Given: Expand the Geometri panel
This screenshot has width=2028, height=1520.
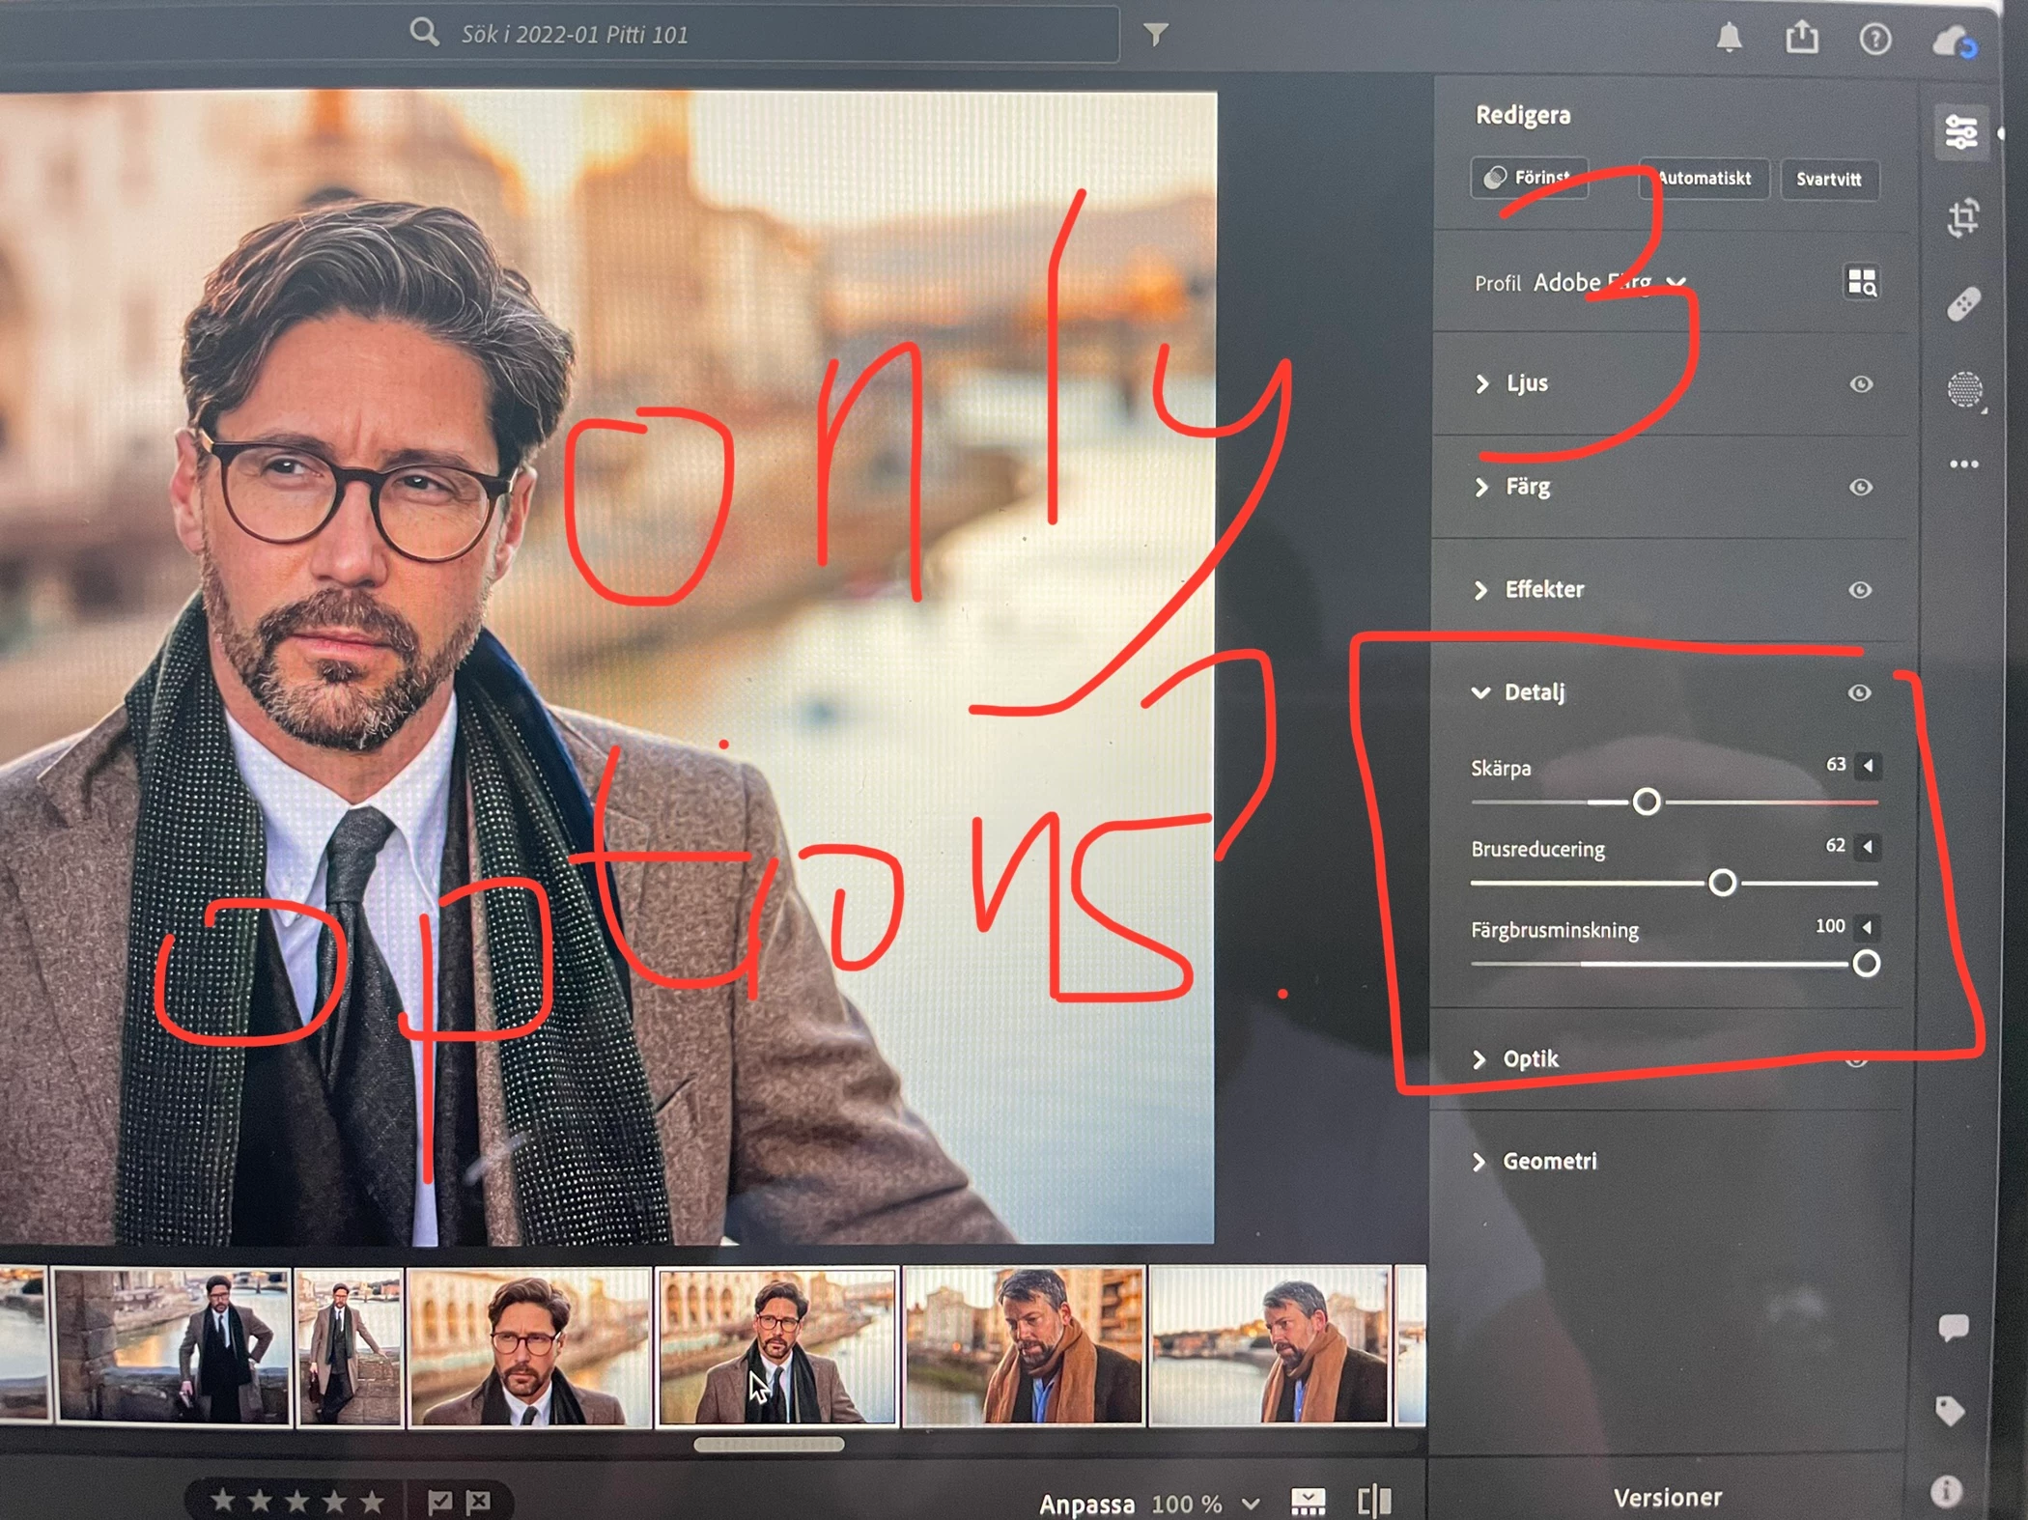Looking at the screenshot, I should coord(1548,1161).
